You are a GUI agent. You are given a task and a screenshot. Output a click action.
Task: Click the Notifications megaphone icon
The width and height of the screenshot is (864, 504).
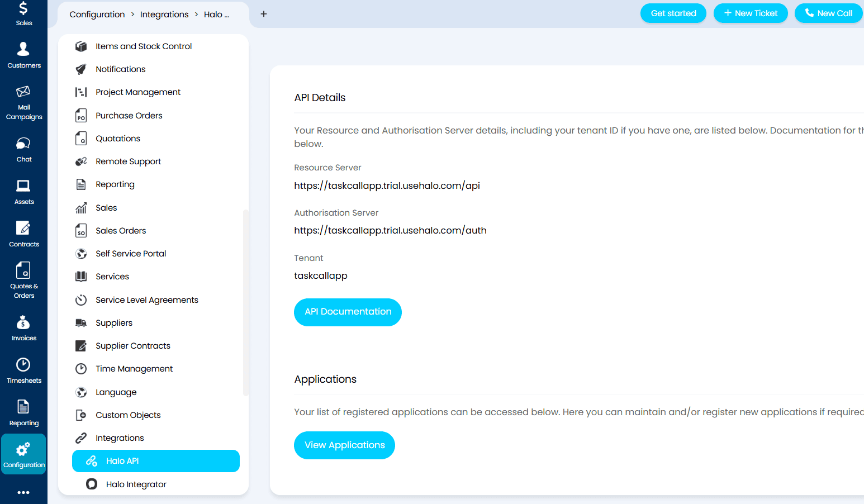[x=81, y=69]
